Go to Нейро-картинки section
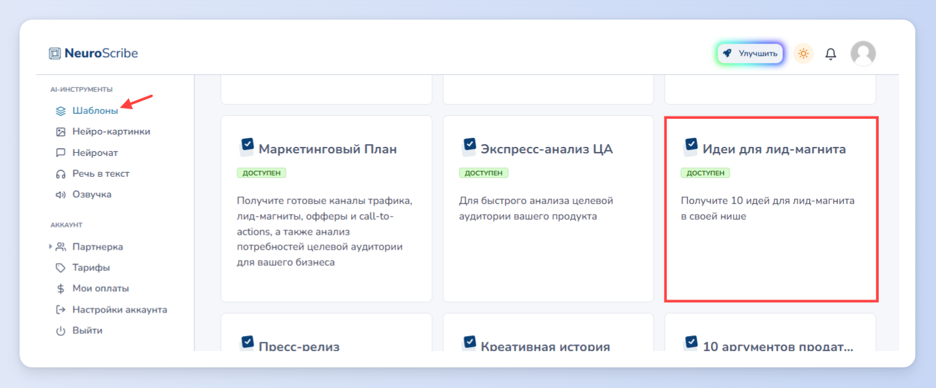936x388 pixels. pos(111,132)
